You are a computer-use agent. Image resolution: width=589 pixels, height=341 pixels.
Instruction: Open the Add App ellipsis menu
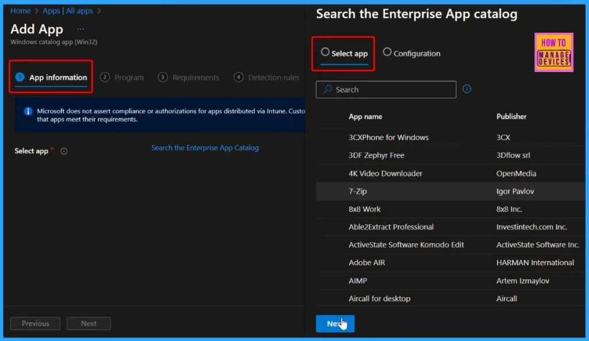(x=81, y=29)
